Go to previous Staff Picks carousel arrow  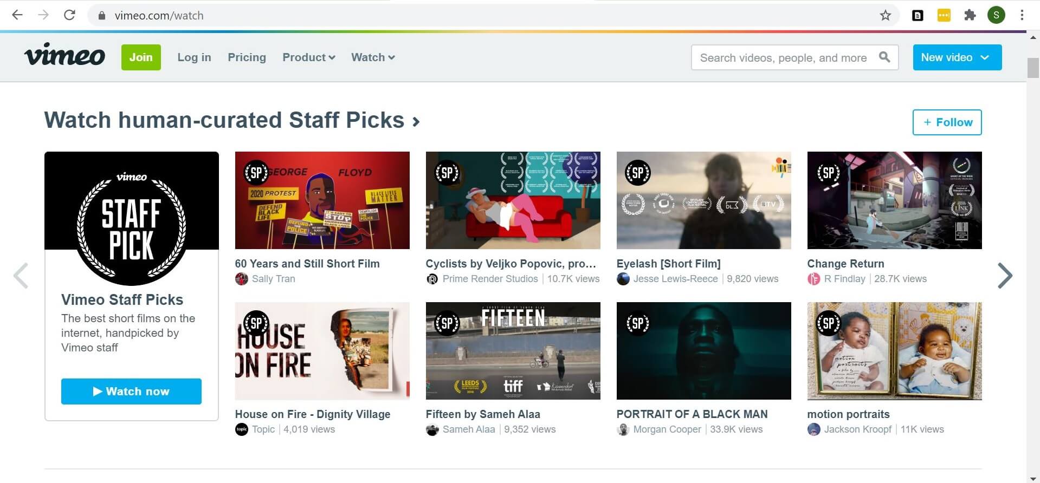tap(21, 276)
